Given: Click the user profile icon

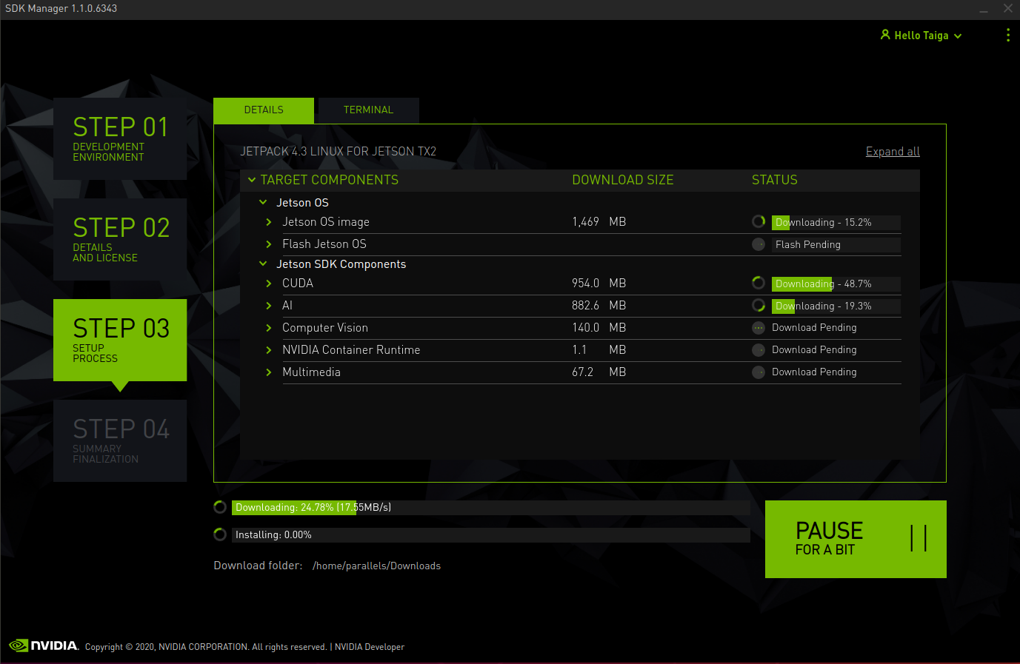Looking at the screenshot, I should point(885,35).
